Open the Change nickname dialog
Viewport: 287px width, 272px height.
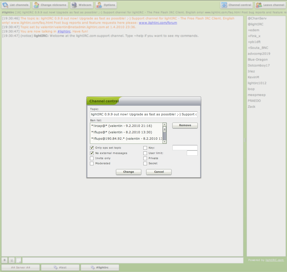pos(50,5)
